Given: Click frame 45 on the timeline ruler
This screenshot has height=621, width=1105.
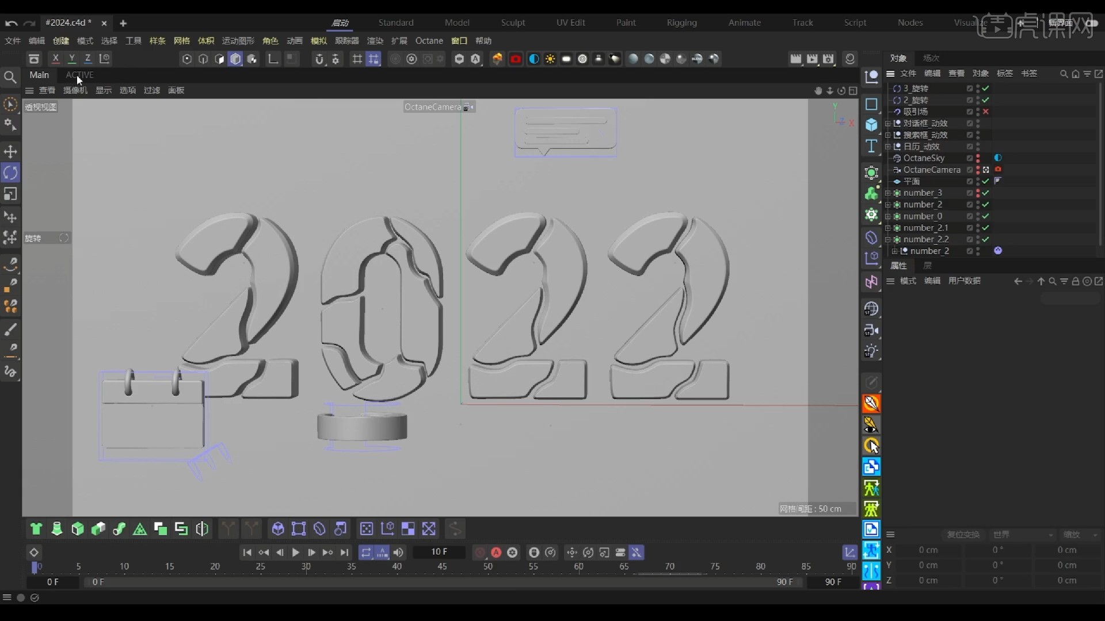Looking at the screenshot, I should (x=442, y=566).
